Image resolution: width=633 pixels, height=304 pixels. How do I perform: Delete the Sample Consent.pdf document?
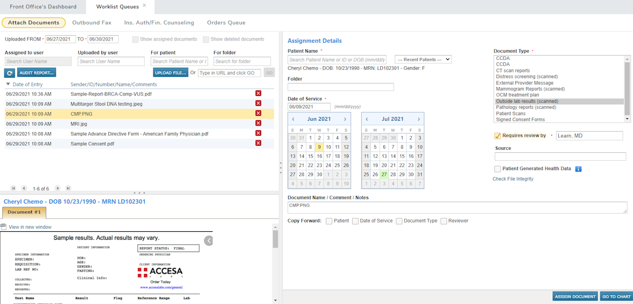(258, 143)
